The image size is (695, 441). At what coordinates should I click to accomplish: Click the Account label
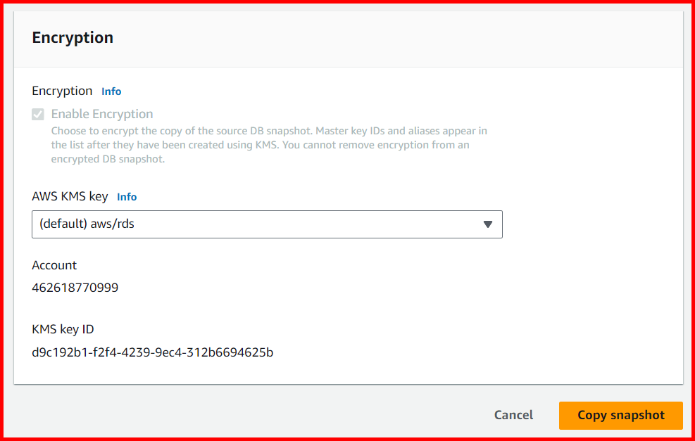tap(54, 265)
